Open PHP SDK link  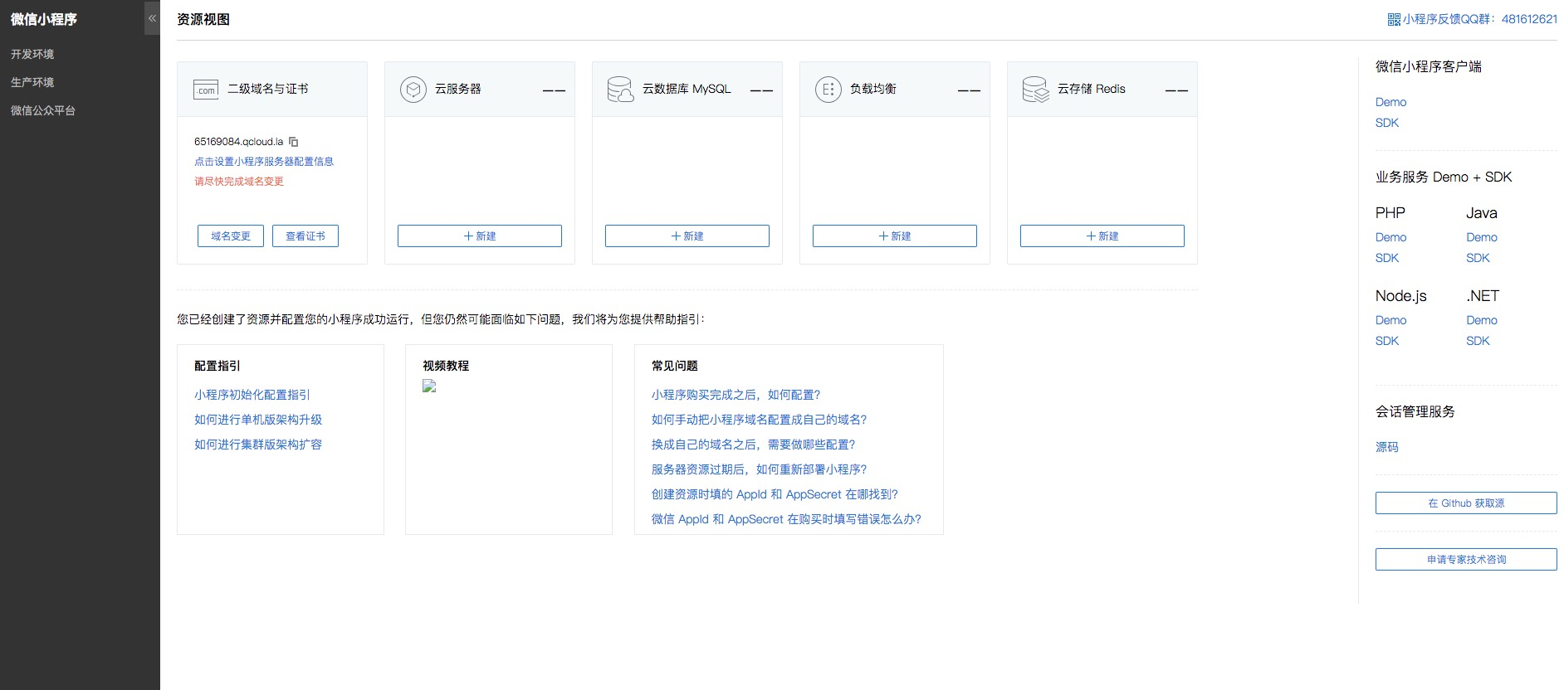(x=1387, y=258)
